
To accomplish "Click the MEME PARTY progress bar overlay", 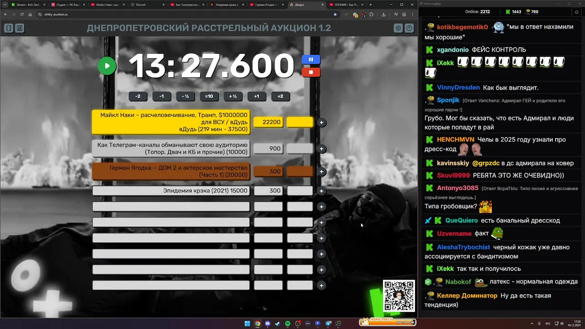I will tap(388, 322).
